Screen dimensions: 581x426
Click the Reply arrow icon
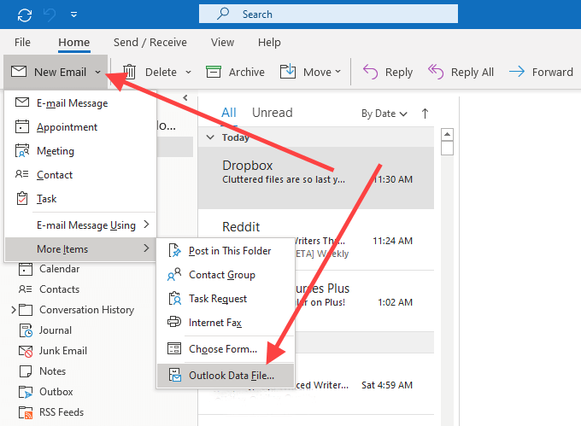[x=371, y=72]
